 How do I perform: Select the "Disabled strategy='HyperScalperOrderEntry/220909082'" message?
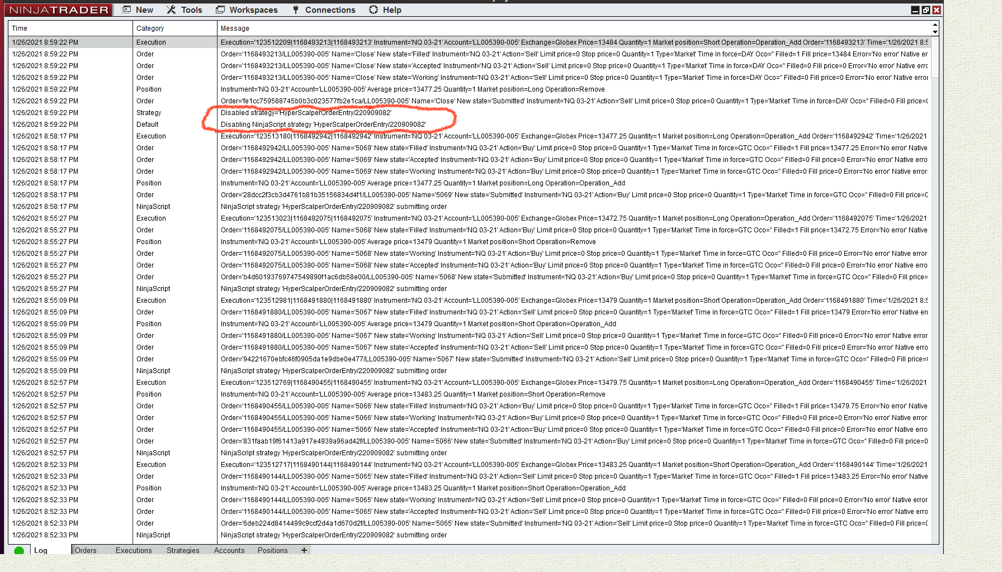(x=306, y=113)
